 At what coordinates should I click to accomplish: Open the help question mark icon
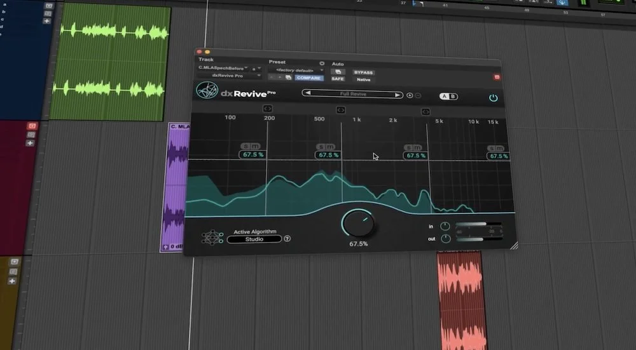point(287,239)
